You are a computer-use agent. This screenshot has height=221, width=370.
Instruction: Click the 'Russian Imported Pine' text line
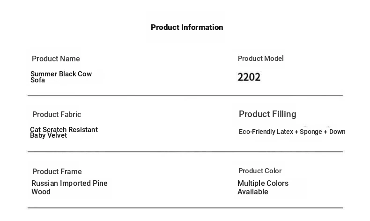pos(69,184)
